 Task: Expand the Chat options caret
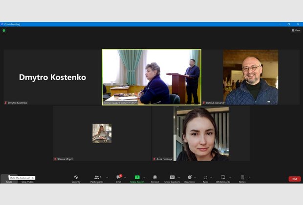tap(125, 177)
